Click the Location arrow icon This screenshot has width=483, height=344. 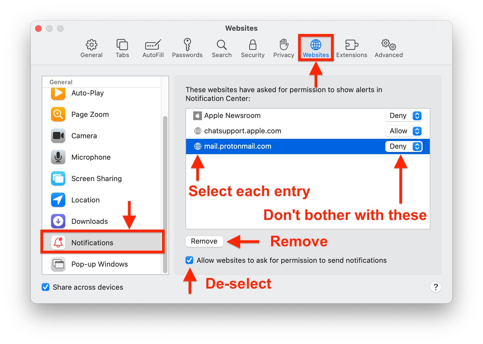58,200
